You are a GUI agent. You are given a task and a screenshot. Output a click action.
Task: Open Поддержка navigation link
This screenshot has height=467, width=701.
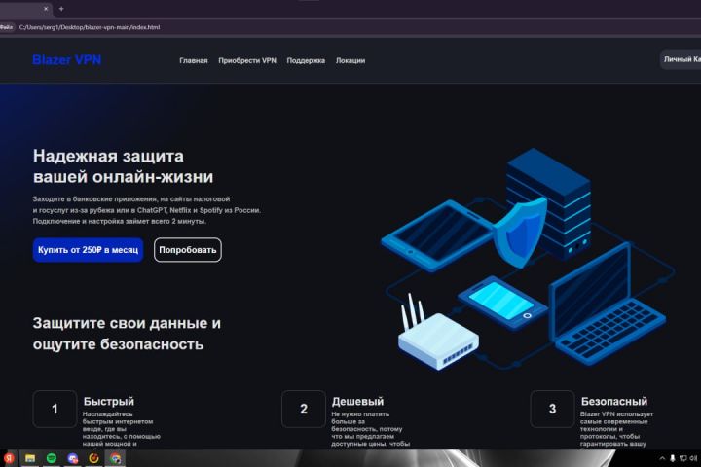coord(306,60)
